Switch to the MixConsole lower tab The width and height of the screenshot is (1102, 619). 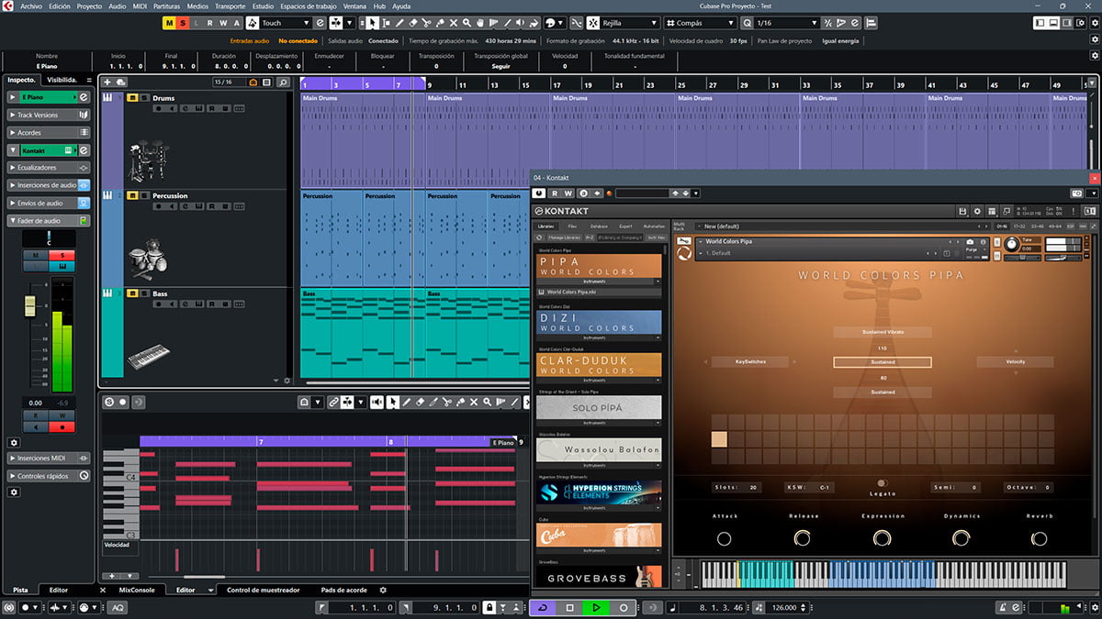pyautogui.click(x=137, y=590)
